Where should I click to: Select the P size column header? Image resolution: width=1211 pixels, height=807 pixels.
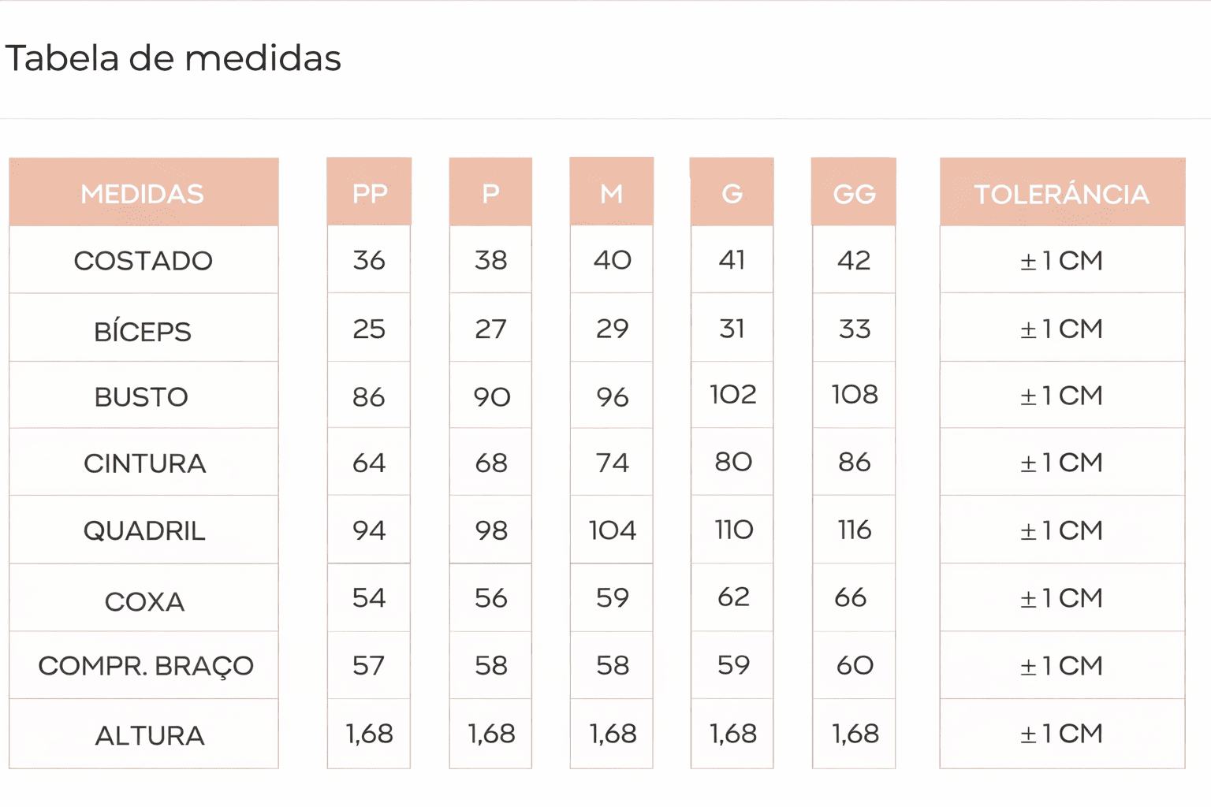click(490, 194)
